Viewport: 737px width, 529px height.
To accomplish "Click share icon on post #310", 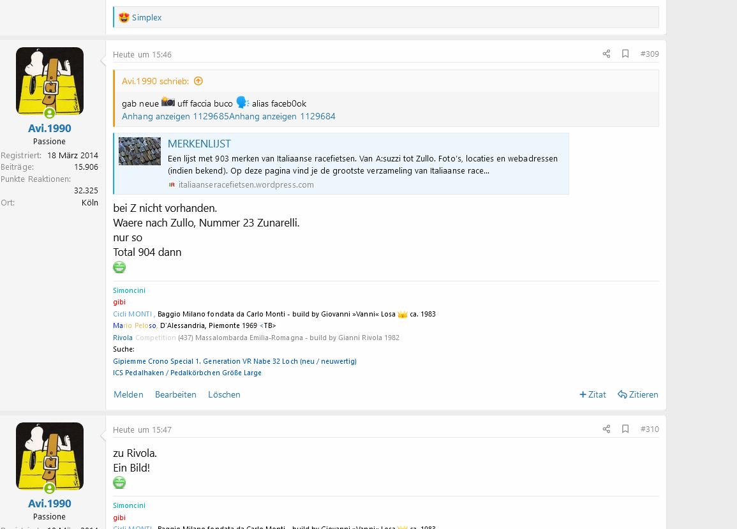I will (606, 429).
